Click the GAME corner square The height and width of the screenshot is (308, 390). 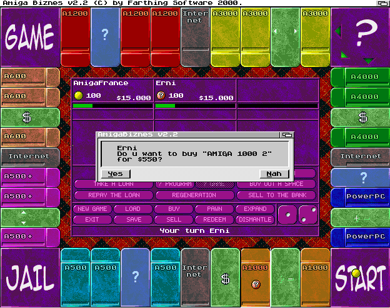30,37
